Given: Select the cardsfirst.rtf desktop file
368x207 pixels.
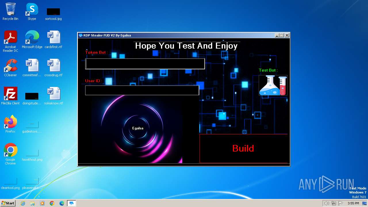Looking at the screenshot, I should click(53, 40).
